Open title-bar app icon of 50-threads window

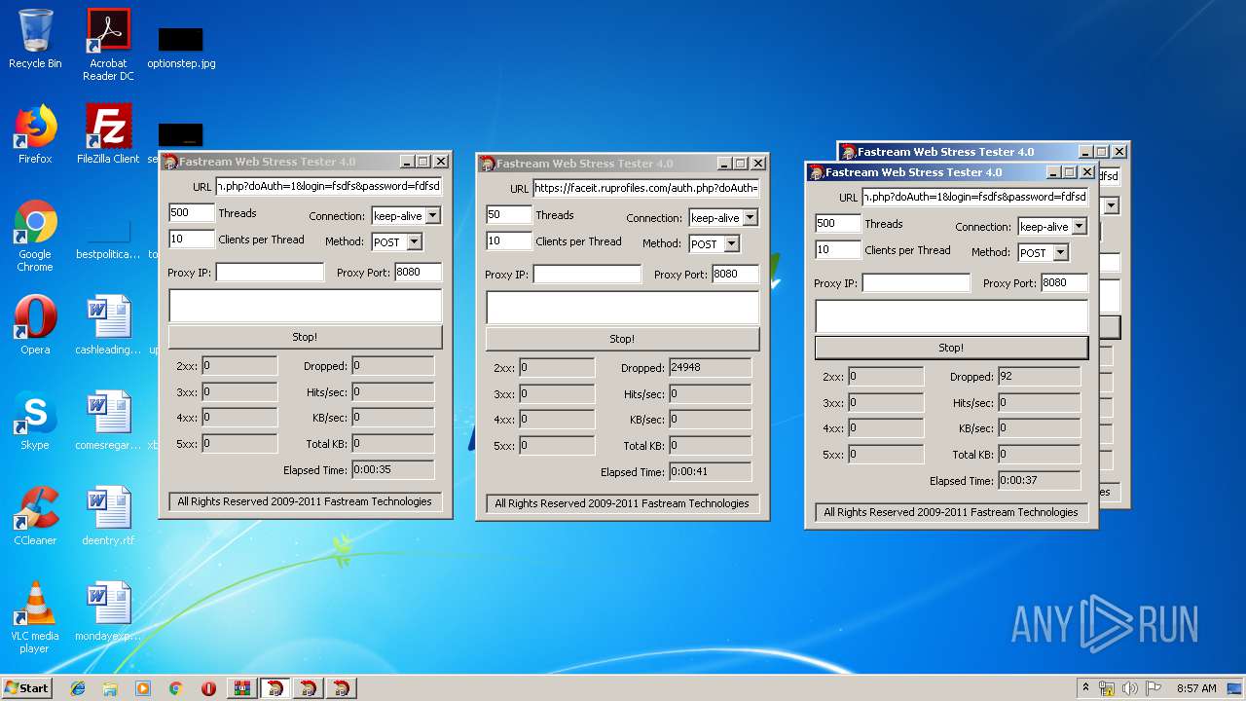coord(488,164)
